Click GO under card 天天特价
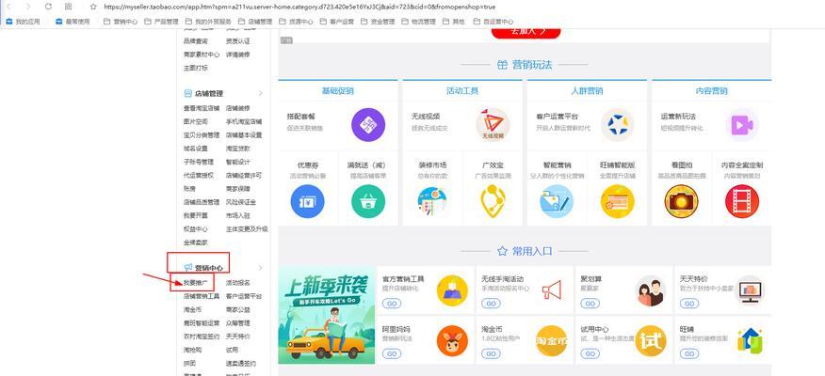825x376 pixels. coord(688,304)
